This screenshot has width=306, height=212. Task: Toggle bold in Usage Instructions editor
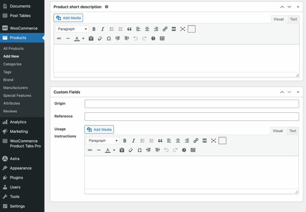(x=125, y=141)
